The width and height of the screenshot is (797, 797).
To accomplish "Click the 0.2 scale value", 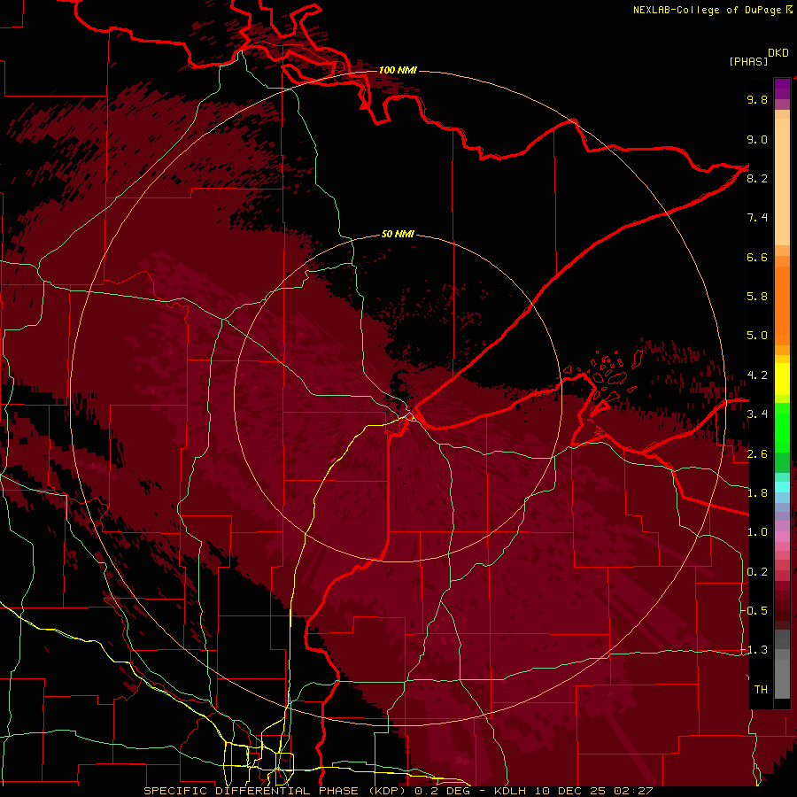I will (757, 572).
